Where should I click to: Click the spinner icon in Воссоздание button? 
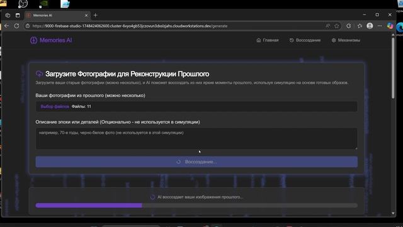(179, 162)
